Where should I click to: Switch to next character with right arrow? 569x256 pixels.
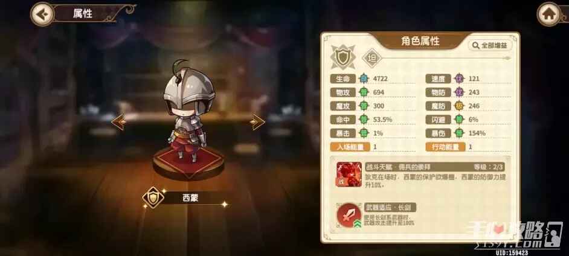(x=257, y=122)
